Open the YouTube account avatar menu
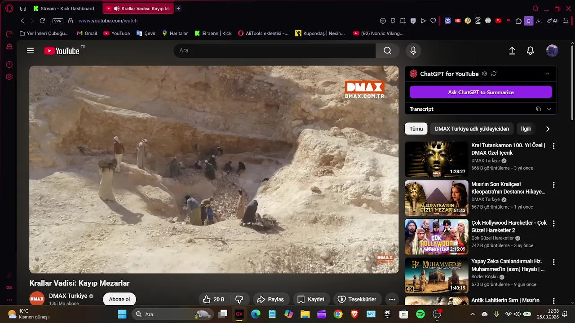Image resolution: width=575 pixels, height=323 pixels. click(x=552, y=51)
